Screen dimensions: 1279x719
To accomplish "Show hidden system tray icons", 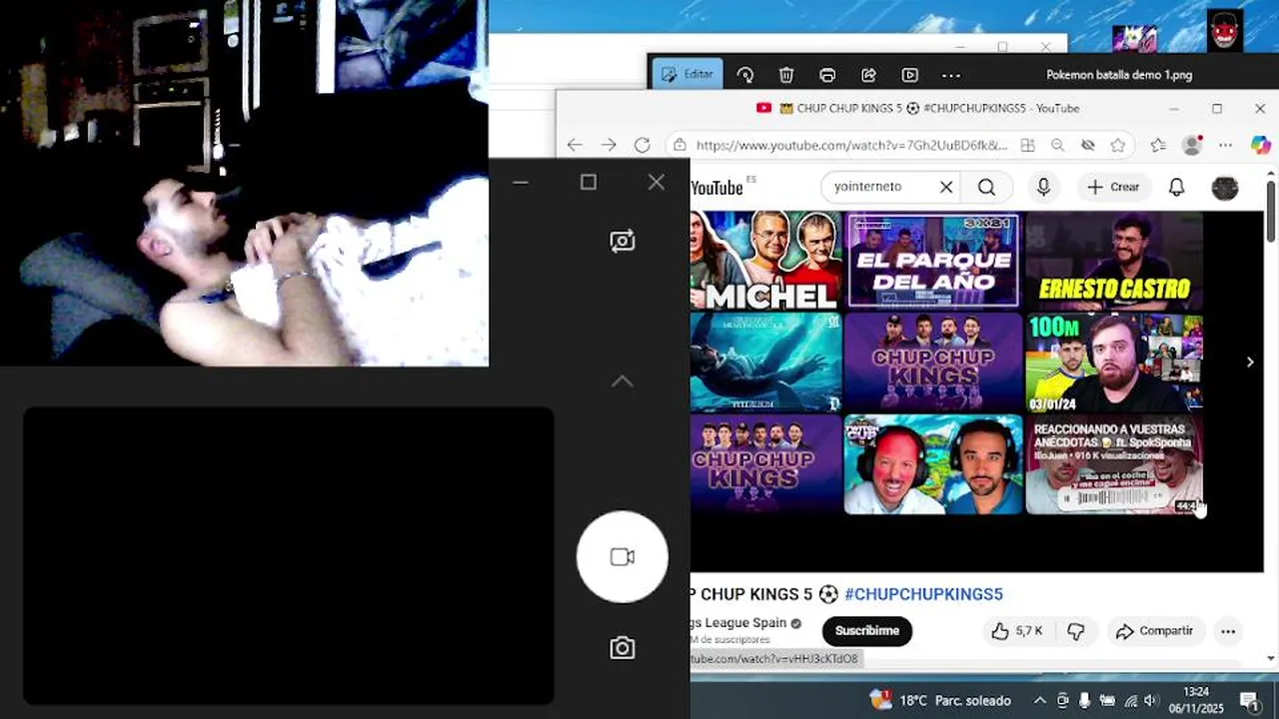I will tap(1039, 700).
